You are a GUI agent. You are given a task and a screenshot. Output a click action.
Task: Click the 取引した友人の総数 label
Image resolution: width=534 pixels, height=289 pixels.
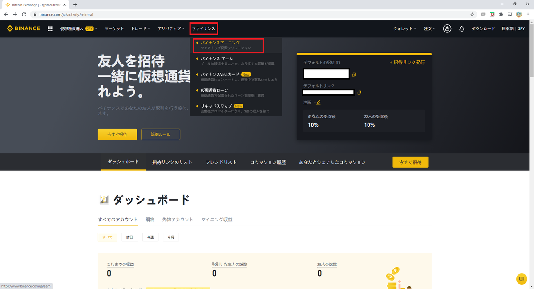pyautogui.click(x=230, y=264)
